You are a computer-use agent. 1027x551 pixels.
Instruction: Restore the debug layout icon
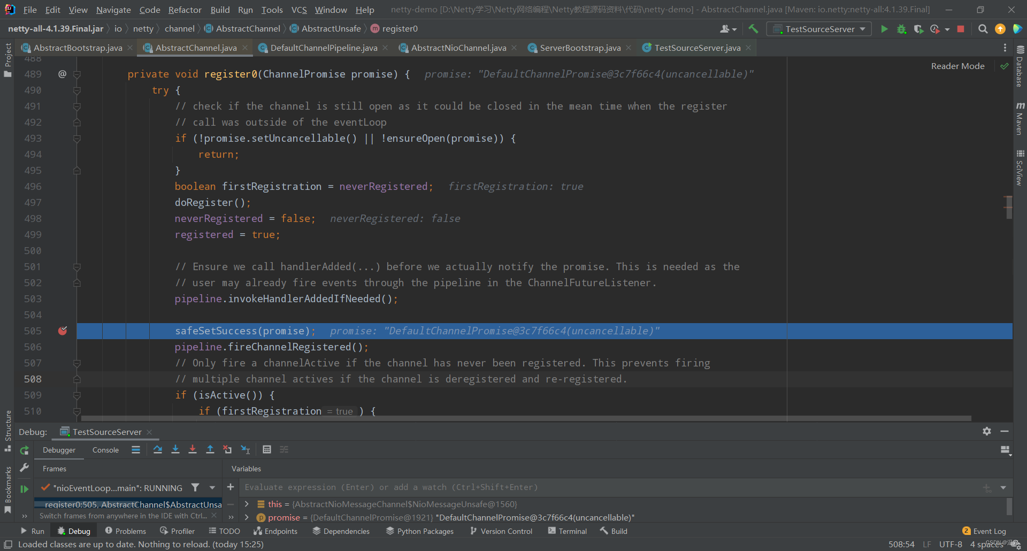point(1005,450)
